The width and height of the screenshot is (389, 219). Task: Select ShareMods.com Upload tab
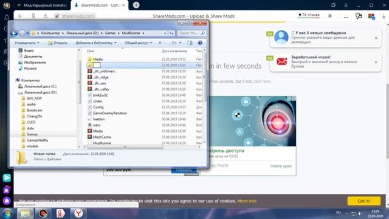pyautogui.click(x=100, y=5)
